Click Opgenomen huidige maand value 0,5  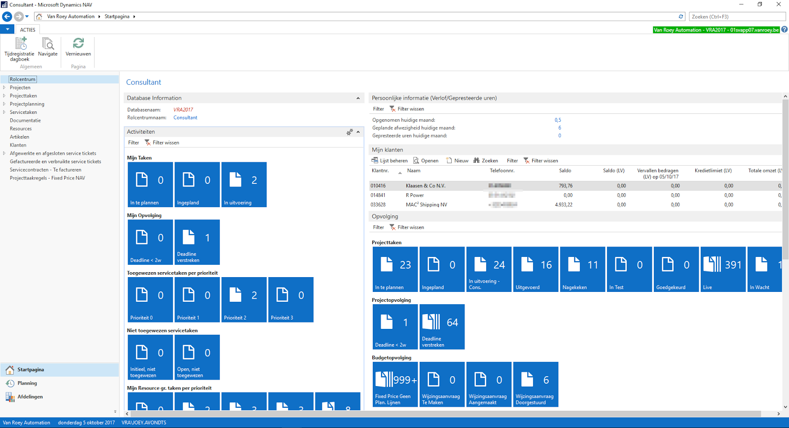(558, 120)
